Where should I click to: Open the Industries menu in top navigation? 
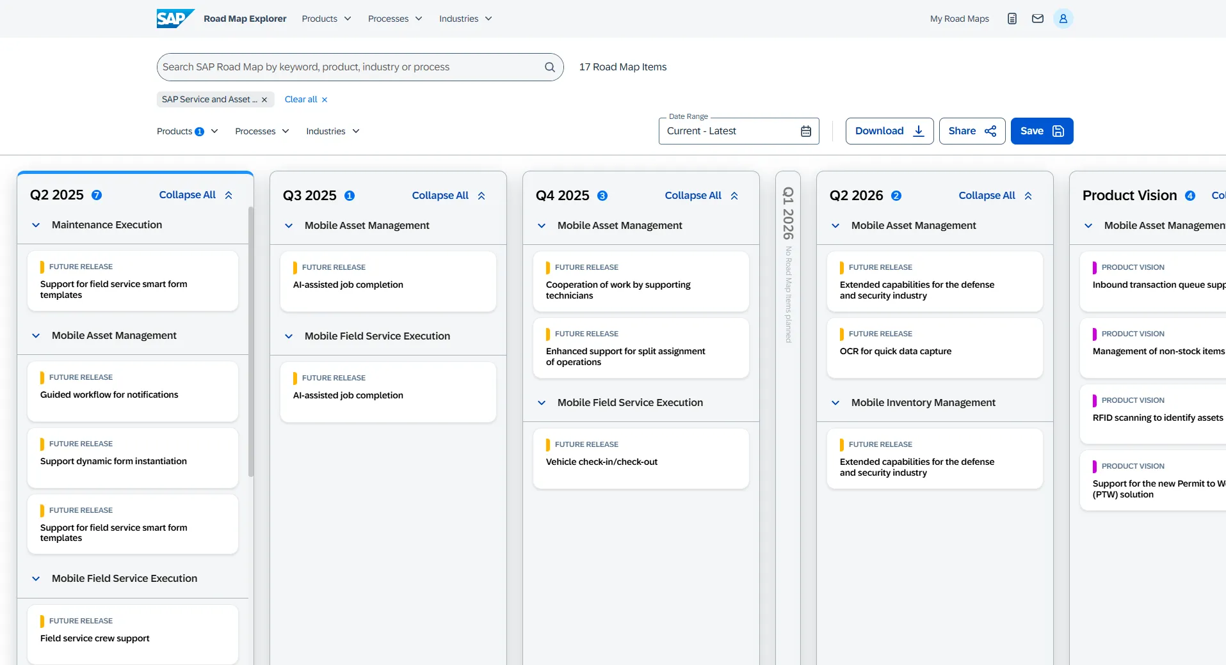point(465,19)
